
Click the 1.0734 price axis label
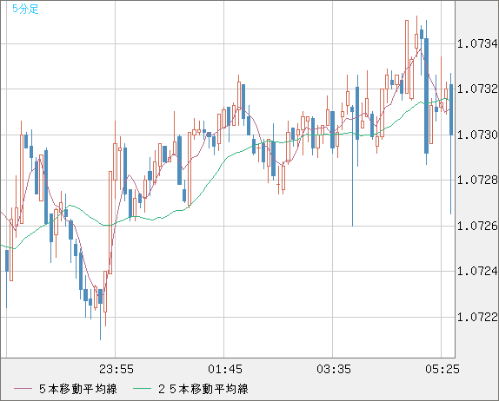coord(477,43)
